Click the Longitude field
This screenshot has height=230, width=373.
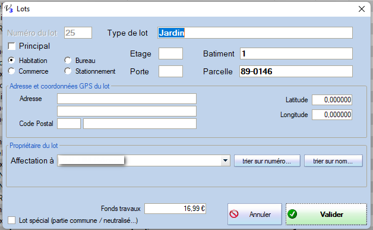tap(332, 115)
